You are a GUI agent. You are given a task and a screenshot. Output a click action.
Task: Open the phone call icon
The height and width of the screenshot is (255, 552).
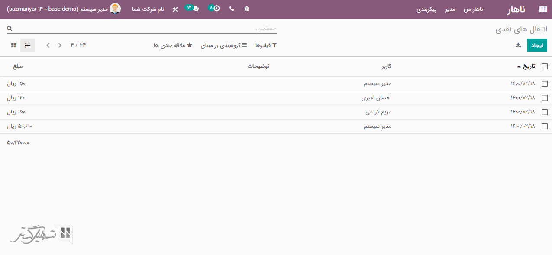[x=232, y=9]
